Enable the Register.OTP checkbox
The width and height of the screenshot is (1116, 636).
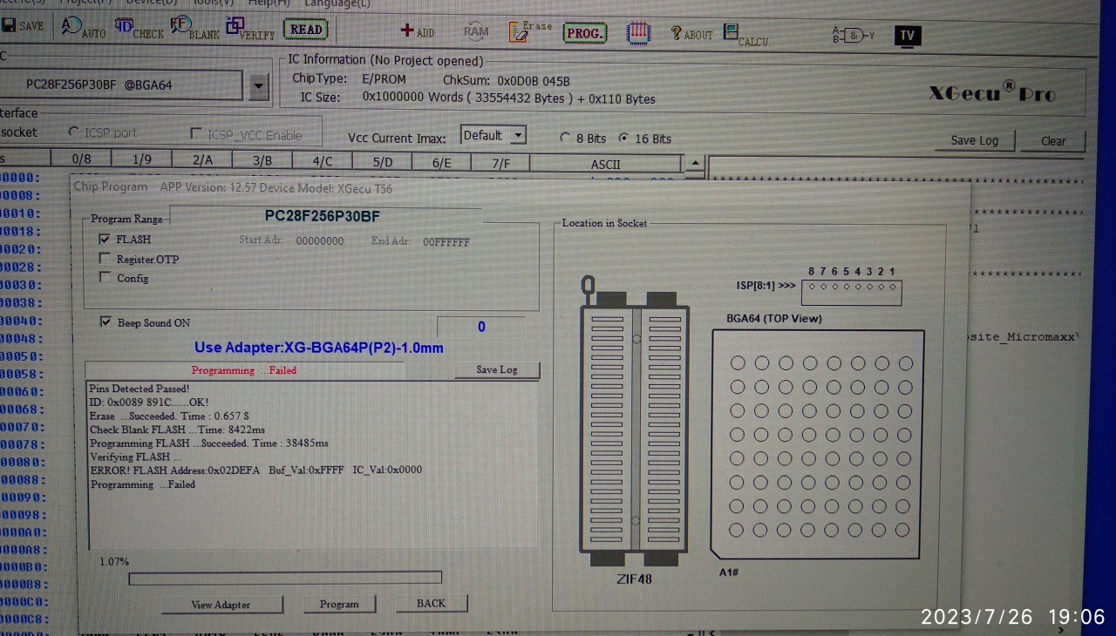coord(105,259)
